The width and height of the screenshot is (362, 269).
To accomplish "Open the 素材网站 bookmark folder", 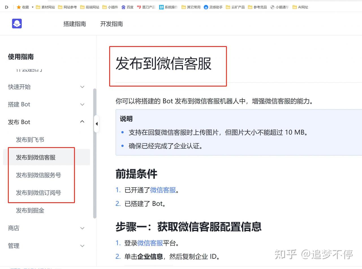I will (x=46, y=7).
